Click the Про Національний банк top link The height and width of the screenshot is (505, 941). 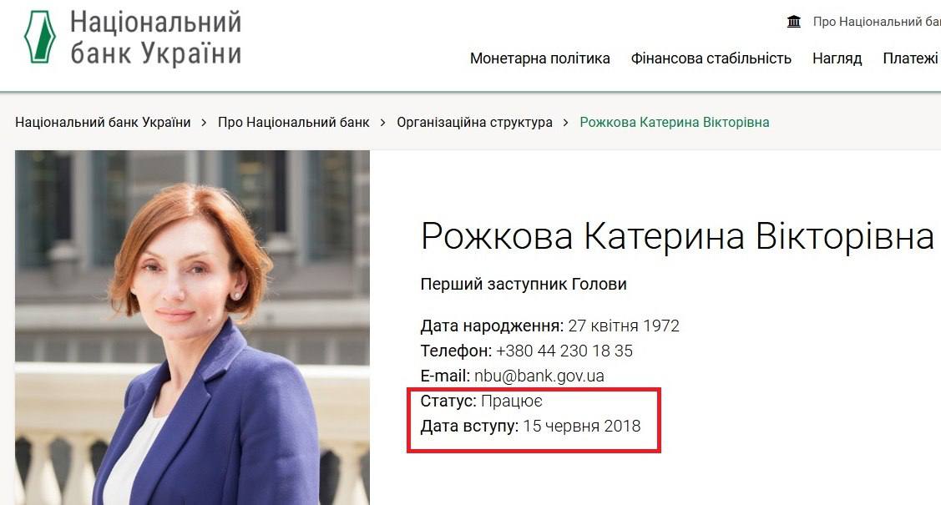click(x=877, y=22)
